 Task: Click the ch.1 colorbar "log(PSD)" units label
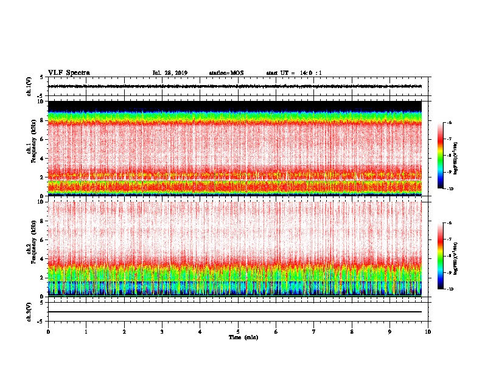click(x=455, y=158)
